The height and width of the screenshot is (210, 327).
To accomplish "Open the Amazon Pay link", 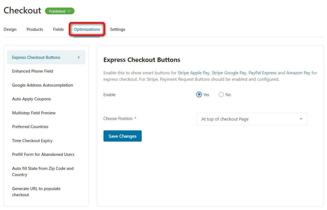I will coord(298,73).
